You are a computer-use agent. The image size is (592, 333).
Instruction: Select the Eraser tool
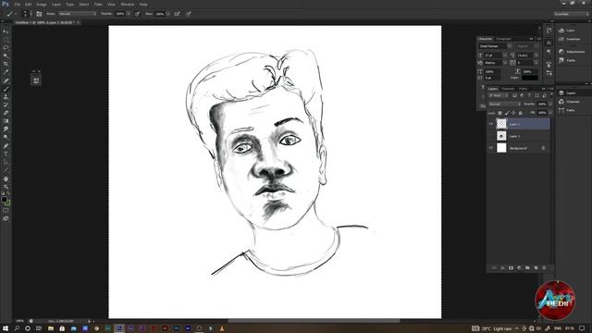tap(6, 113)
